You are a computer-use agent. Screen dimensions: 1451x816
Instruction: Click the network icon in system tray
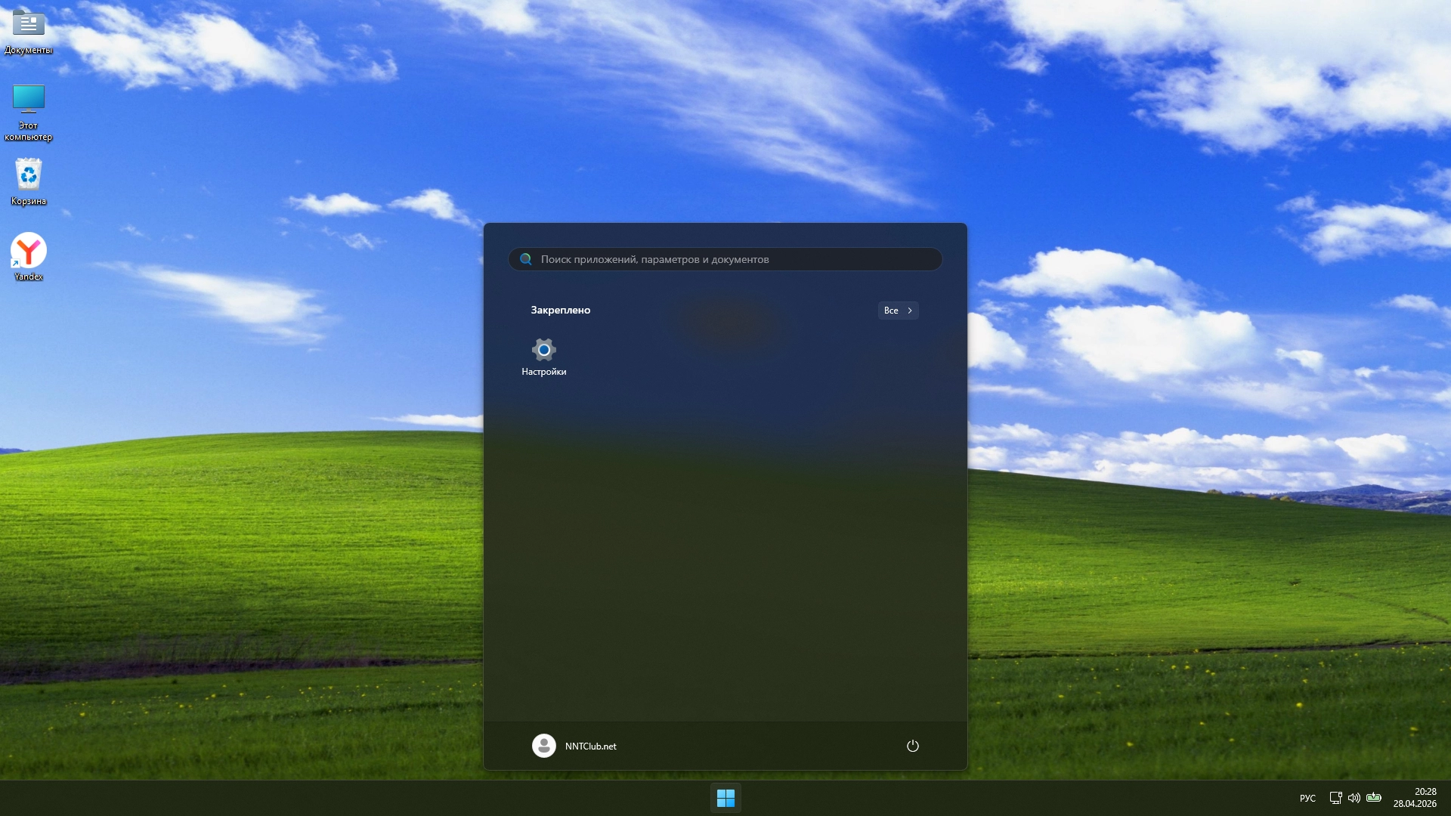tap(1335, 798)
